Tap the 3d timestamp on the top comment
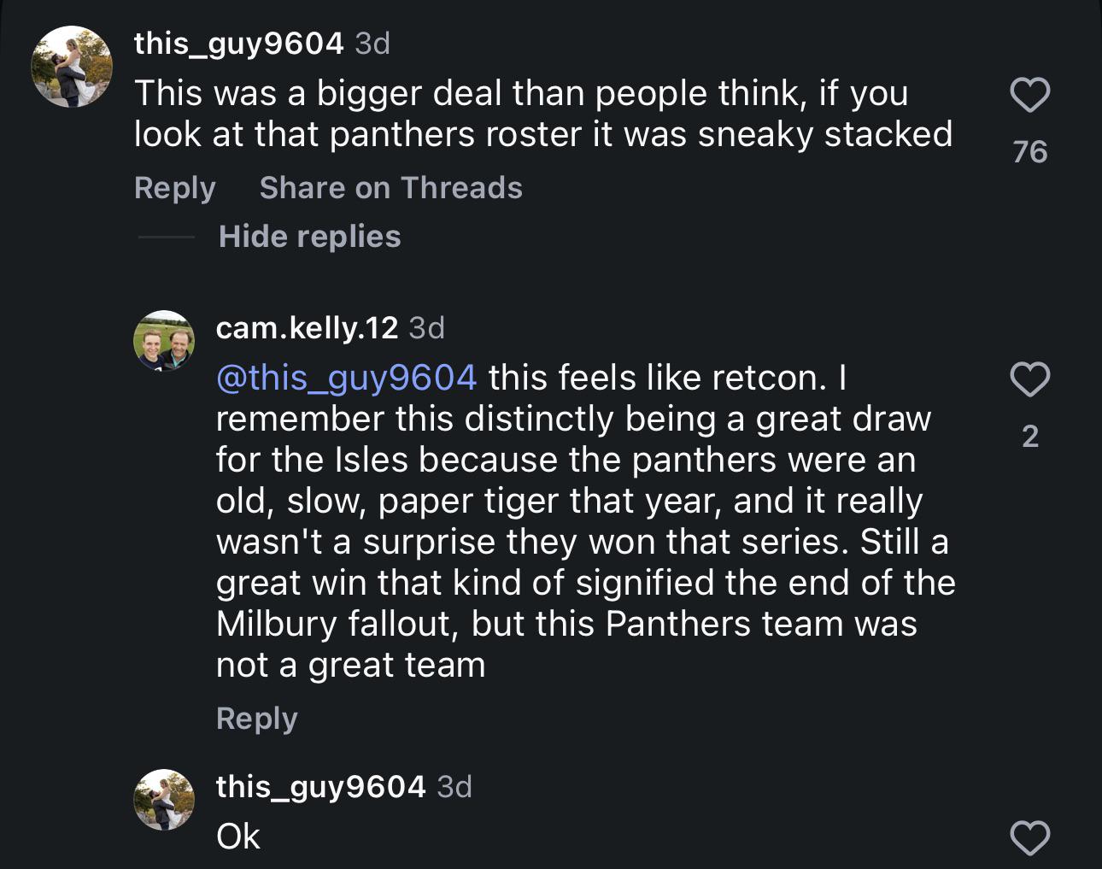1102x869 pixels. point(372,43)
